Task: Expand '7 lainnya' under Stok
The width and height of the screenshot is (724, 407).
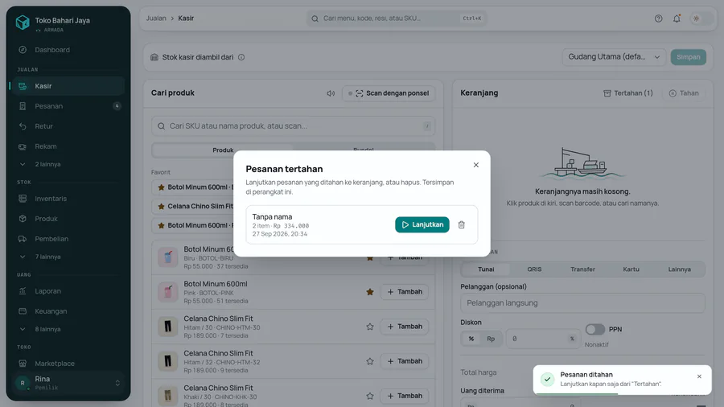Action: 68,257
